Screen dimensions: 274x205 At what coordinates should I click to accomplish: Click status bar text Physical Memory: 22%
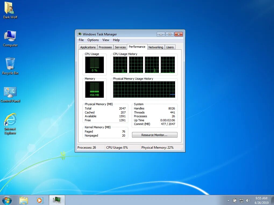tap(158, 148)
